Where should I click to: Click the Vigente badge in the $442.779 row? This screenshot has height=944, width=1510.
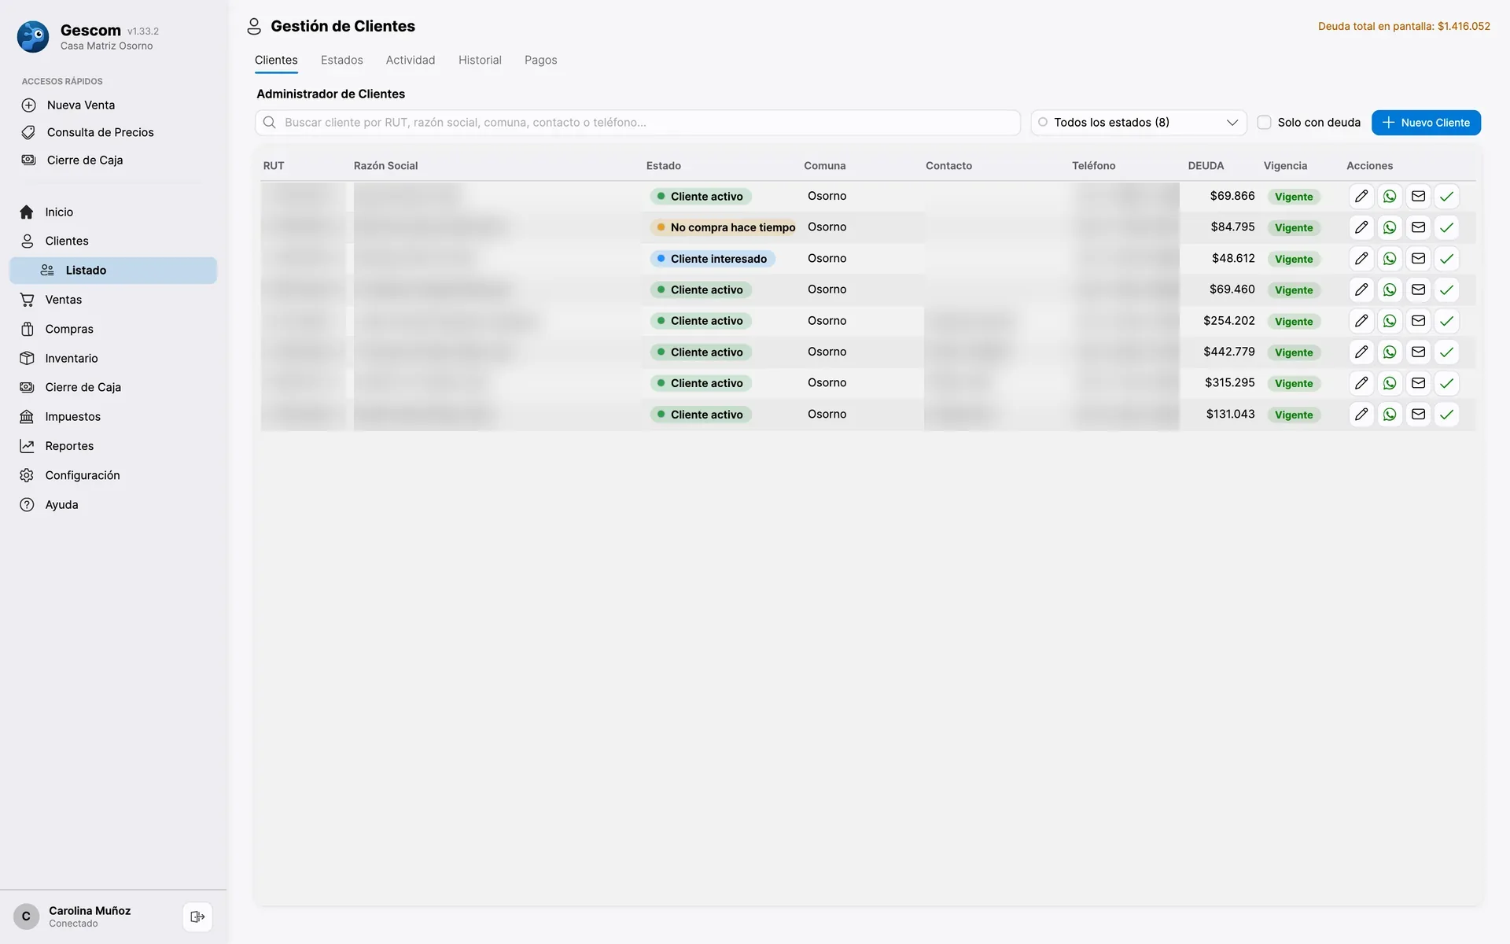point(1294,352)
